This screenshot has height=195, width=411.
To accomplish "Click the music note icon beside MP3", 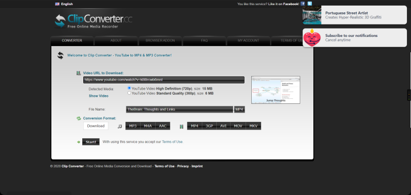I will click(120, 126).
